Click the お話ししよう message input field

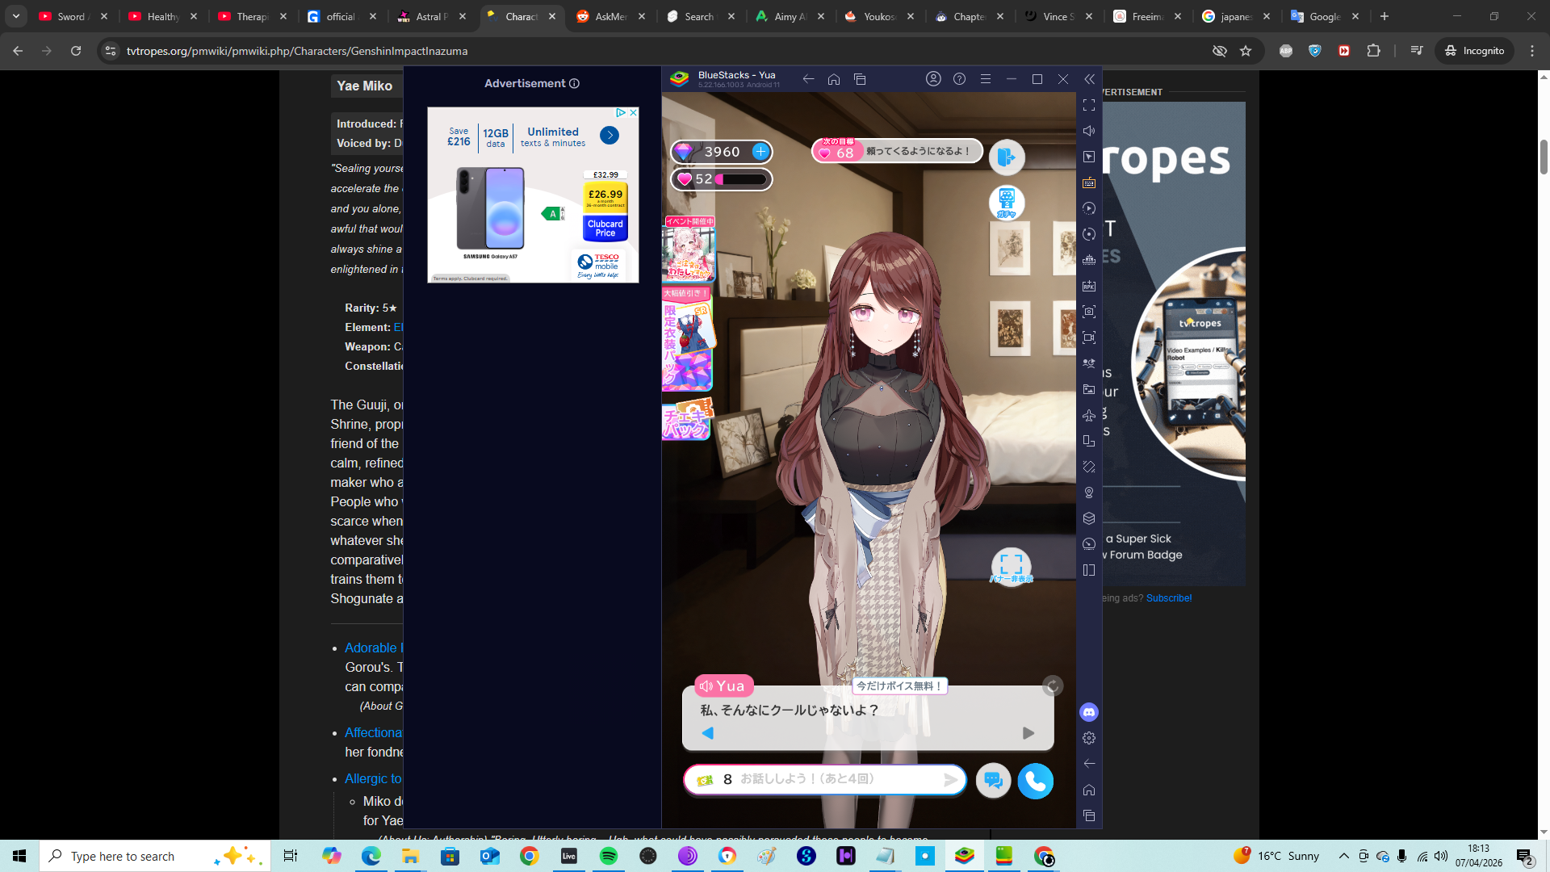[825, 780]
